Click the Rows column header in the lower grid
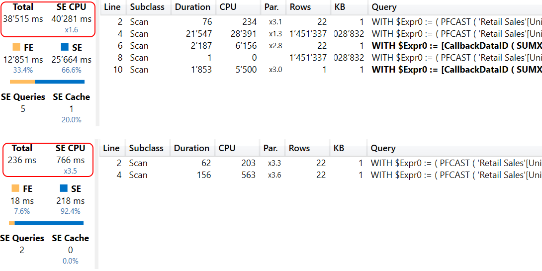 tap(299, 148)
